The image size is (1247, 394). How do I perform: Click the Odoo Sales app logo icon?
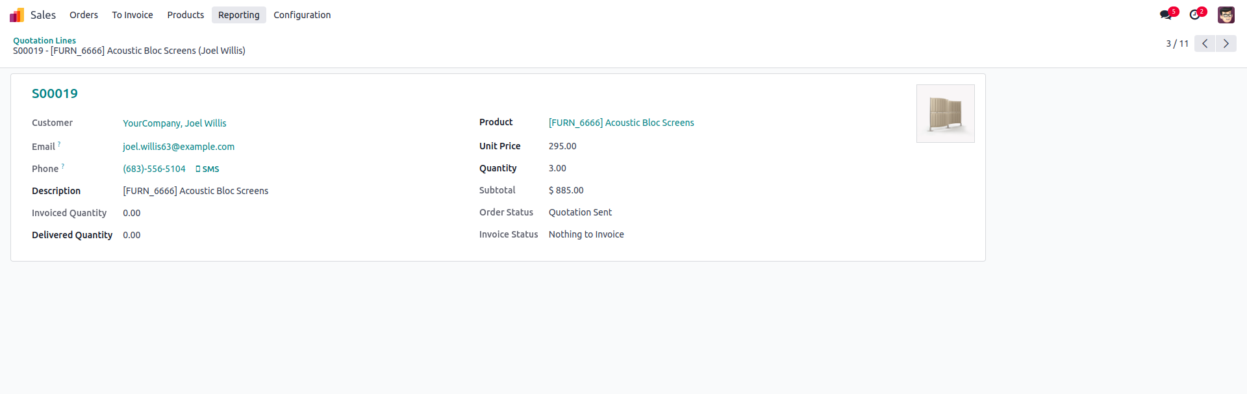pos(17,15)
